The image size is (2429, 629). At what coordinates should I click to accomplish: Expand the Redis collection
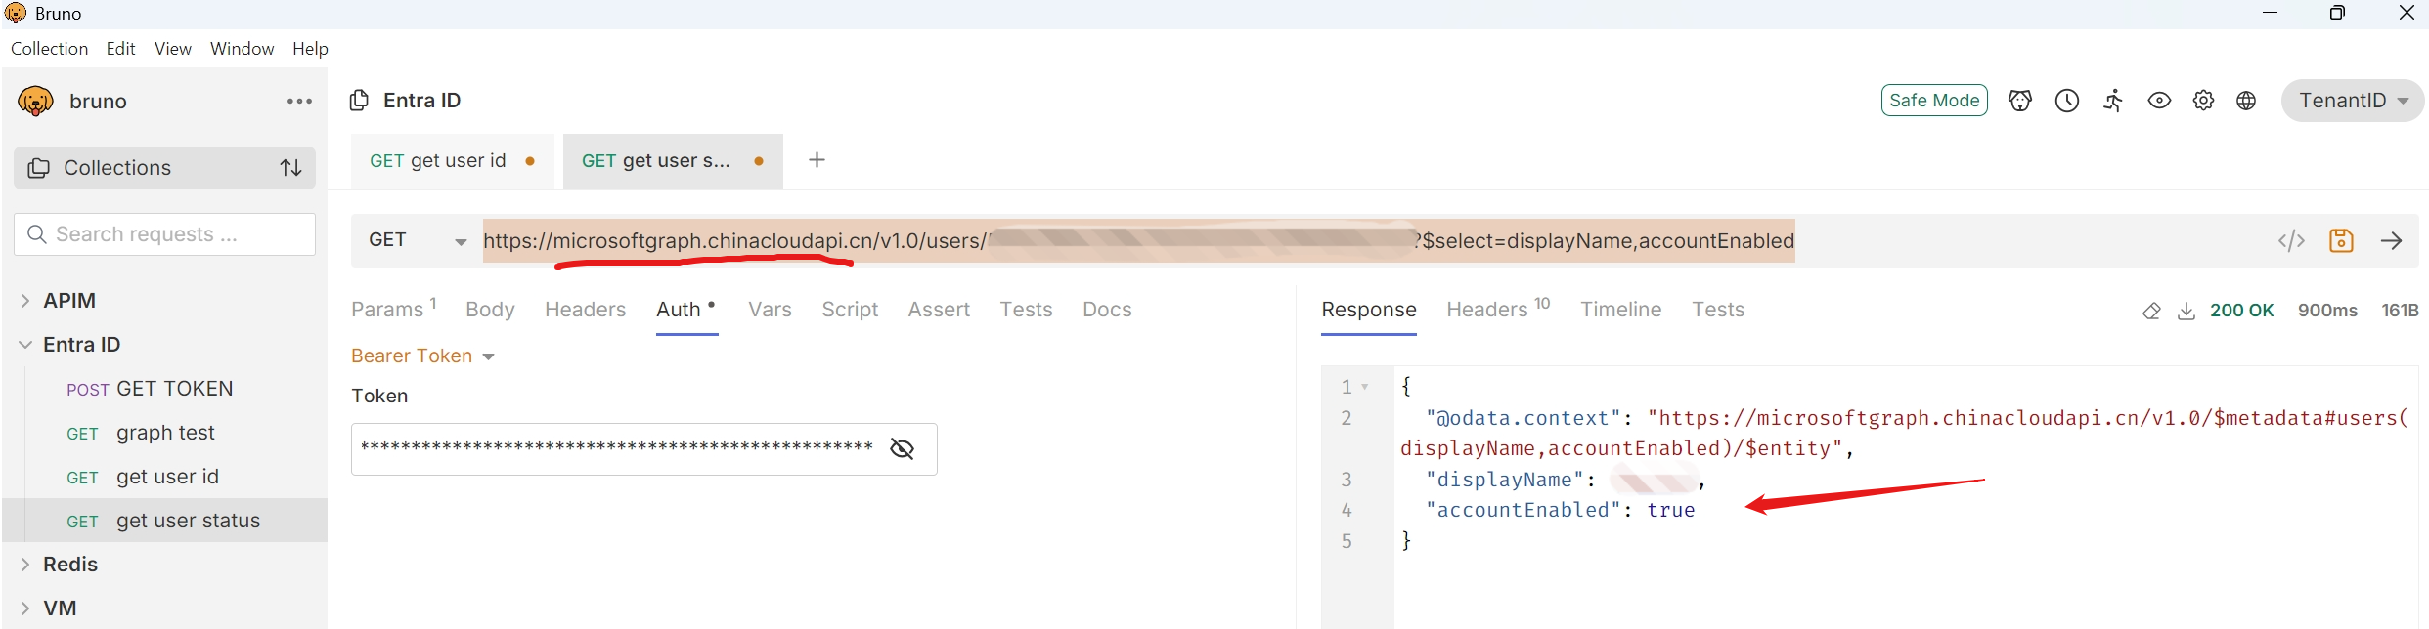click(x=69, y=565)
